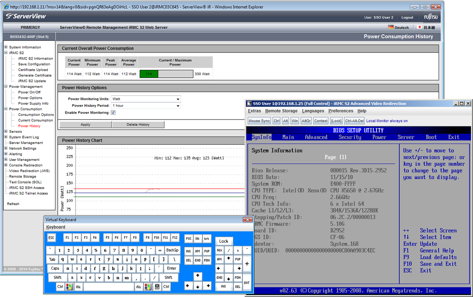The height and width of the screenshot is (297, 473).
Task: Click Mouse Sync button in Video Redirection
Action: (259, 121)
